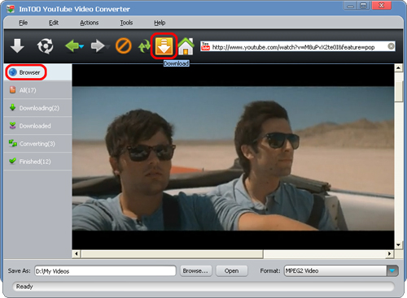Click the Save As path field
Screen dimensions: 407x298
click(x=105, y=271)
